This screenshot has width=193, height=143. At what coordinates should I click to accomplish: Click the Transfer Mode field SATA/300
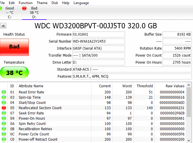pyautogui.click(x=99, y=55)
